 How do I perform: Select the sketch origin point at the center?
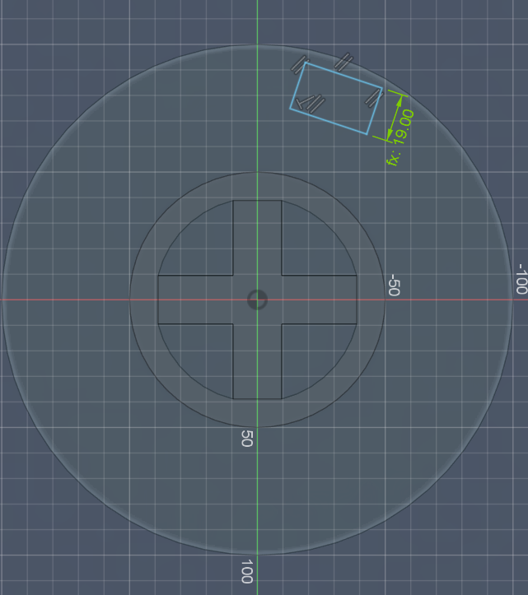pos(257,300)
